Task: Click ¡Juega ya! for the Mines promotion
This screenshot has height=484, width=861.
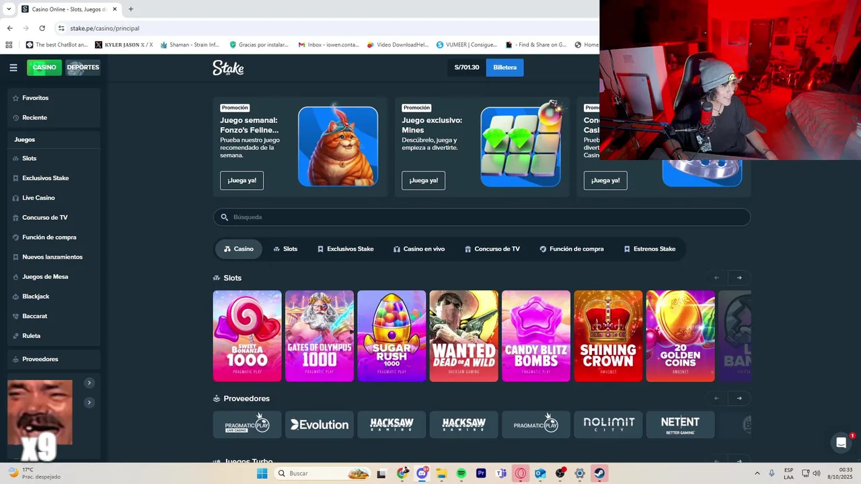Action: (x=423, y=180)
